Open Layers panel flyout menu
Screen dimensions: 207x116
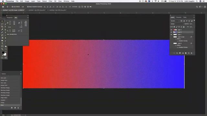pyautogui.click(x=194, y=17)
